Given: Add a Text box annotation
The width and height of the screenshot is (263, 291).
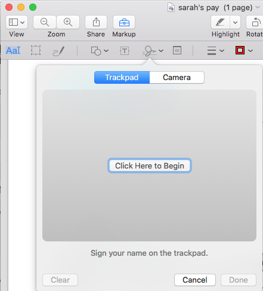Looking at the screenshot, I should (x=125, y=51).
